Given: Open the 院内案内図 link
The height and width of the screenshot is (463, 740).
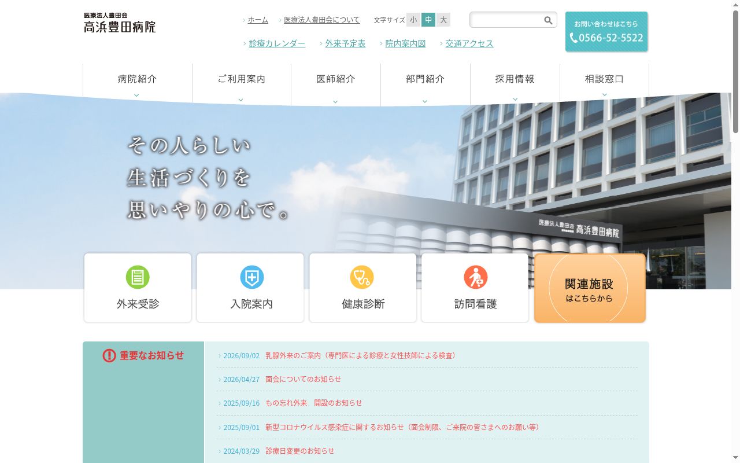Looking at the screenshot, I should tap(405, 43).
